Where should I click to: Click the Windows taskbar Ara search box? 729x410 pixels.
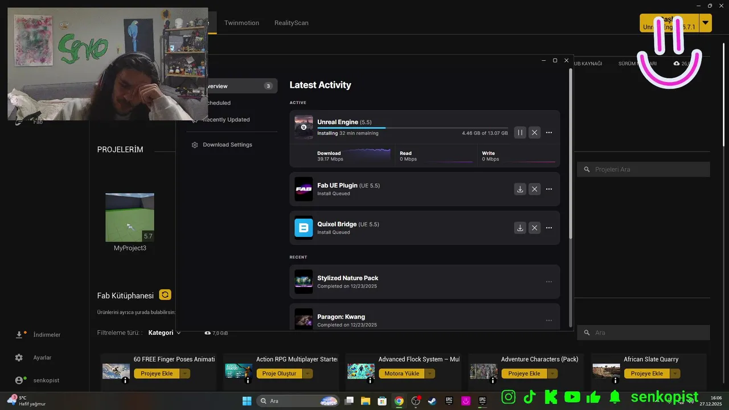click(x=298, y=401)
